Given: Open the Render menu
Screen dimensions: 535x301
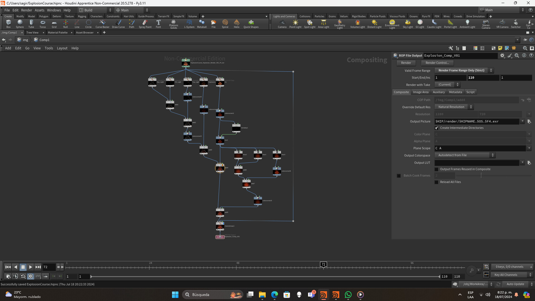Looking at the screenshot, I should pos(26,10).
